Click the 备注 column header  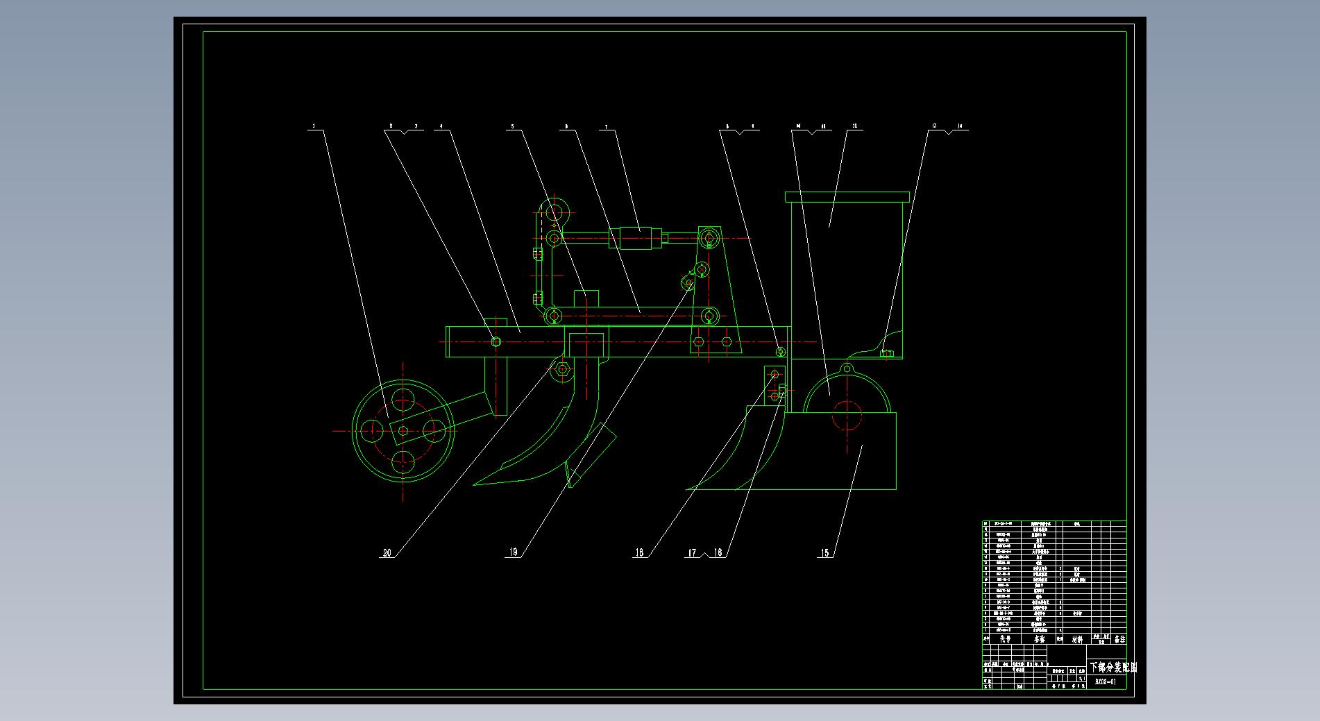[x=1119, y=639]
